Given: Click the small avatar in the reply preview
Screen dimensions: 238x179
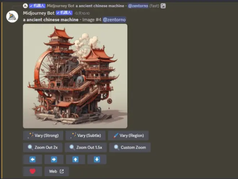Looking at the screenshot, I should pyautogui.click(x=25, y=6).
